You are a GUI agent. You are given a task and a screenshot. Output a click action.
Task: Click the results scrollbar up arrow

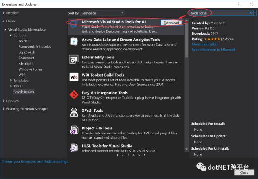point(187,20)
